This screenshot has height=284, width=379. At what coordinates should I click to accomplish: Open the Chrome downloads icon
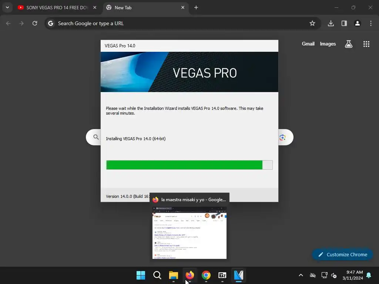point(331,23)
